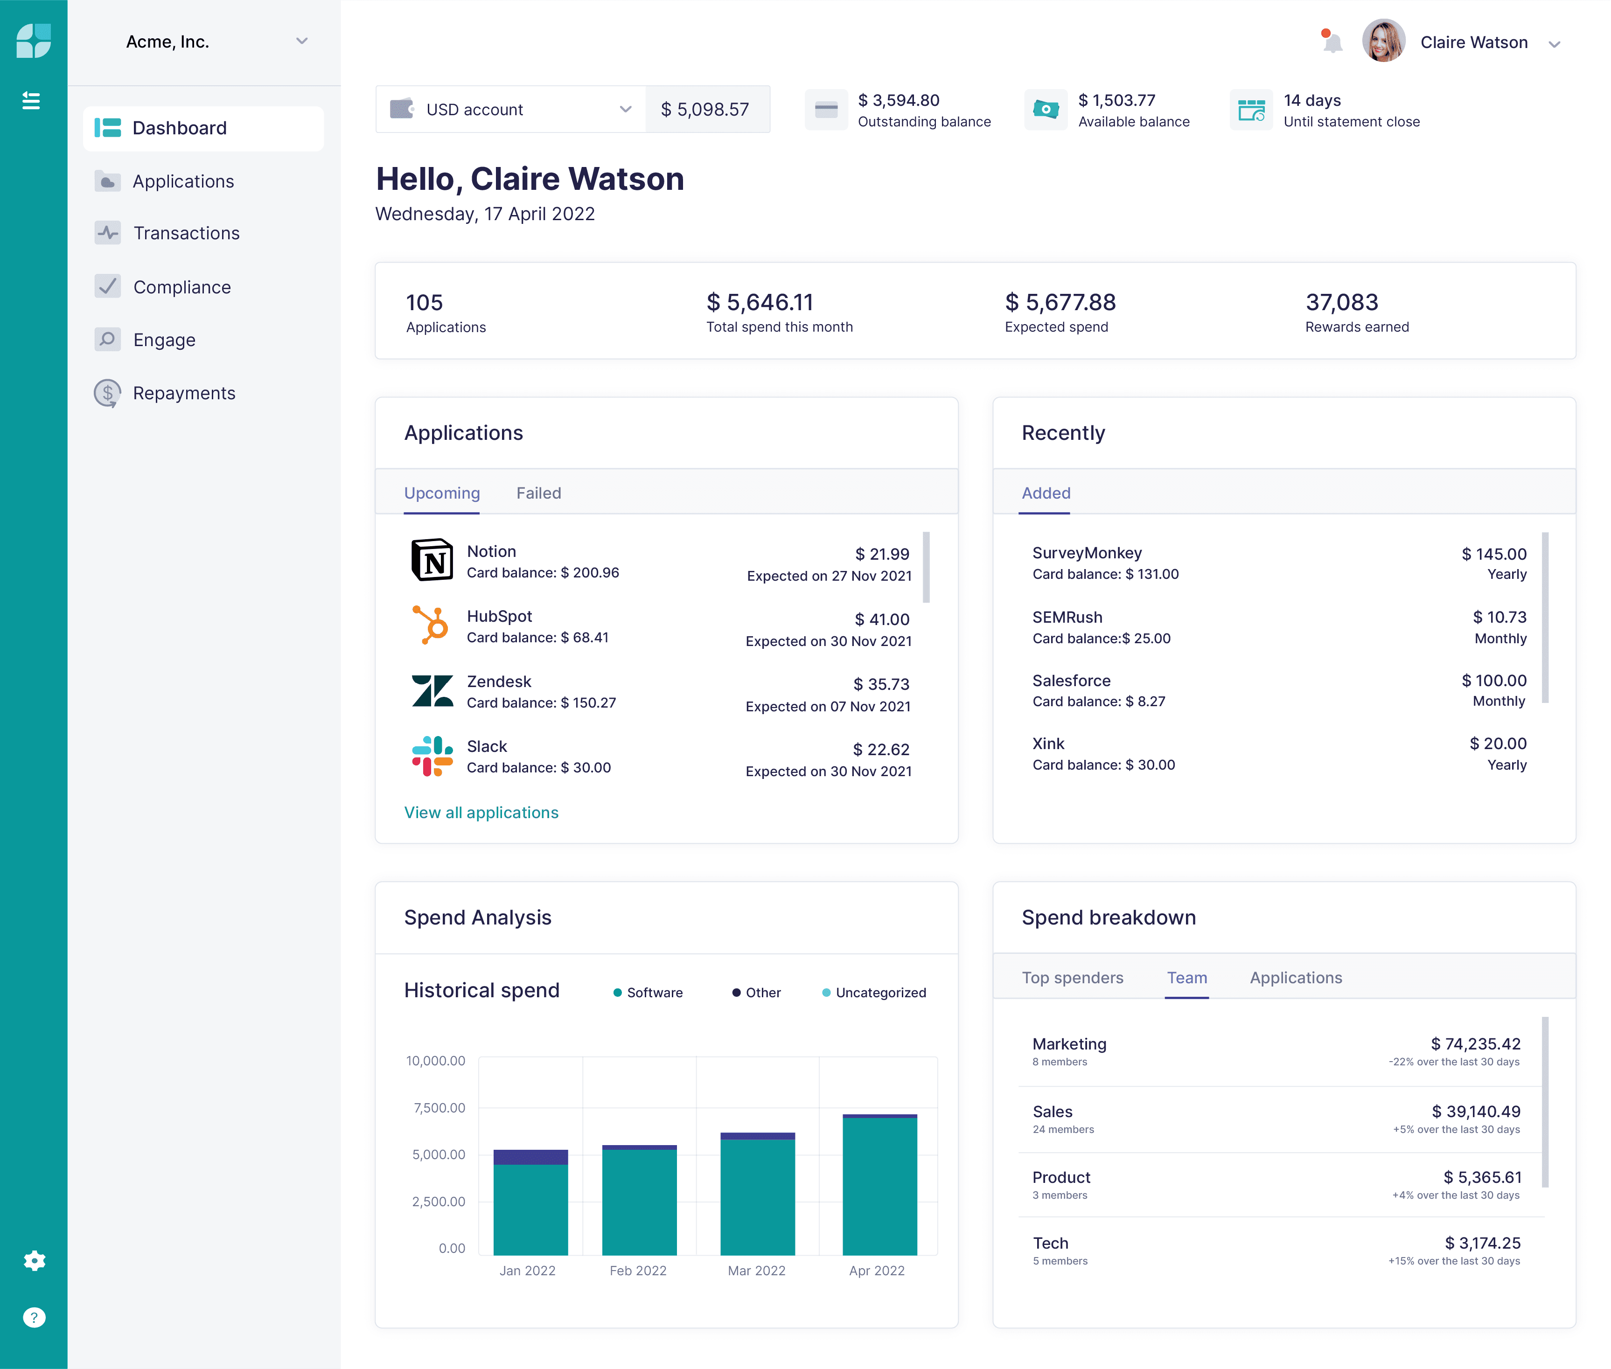Click the Zendesk logo icon
This screenshot has height=1369, width=1611.
tap(432, 691)
